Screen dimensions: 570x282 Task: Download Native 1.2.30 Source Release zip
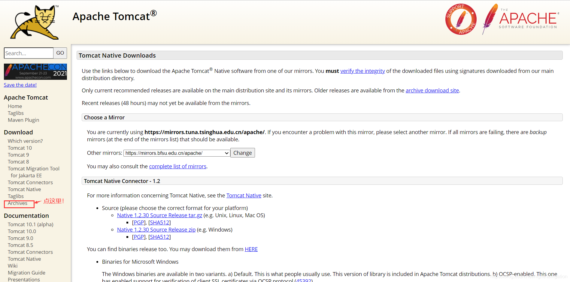(156, 230)
